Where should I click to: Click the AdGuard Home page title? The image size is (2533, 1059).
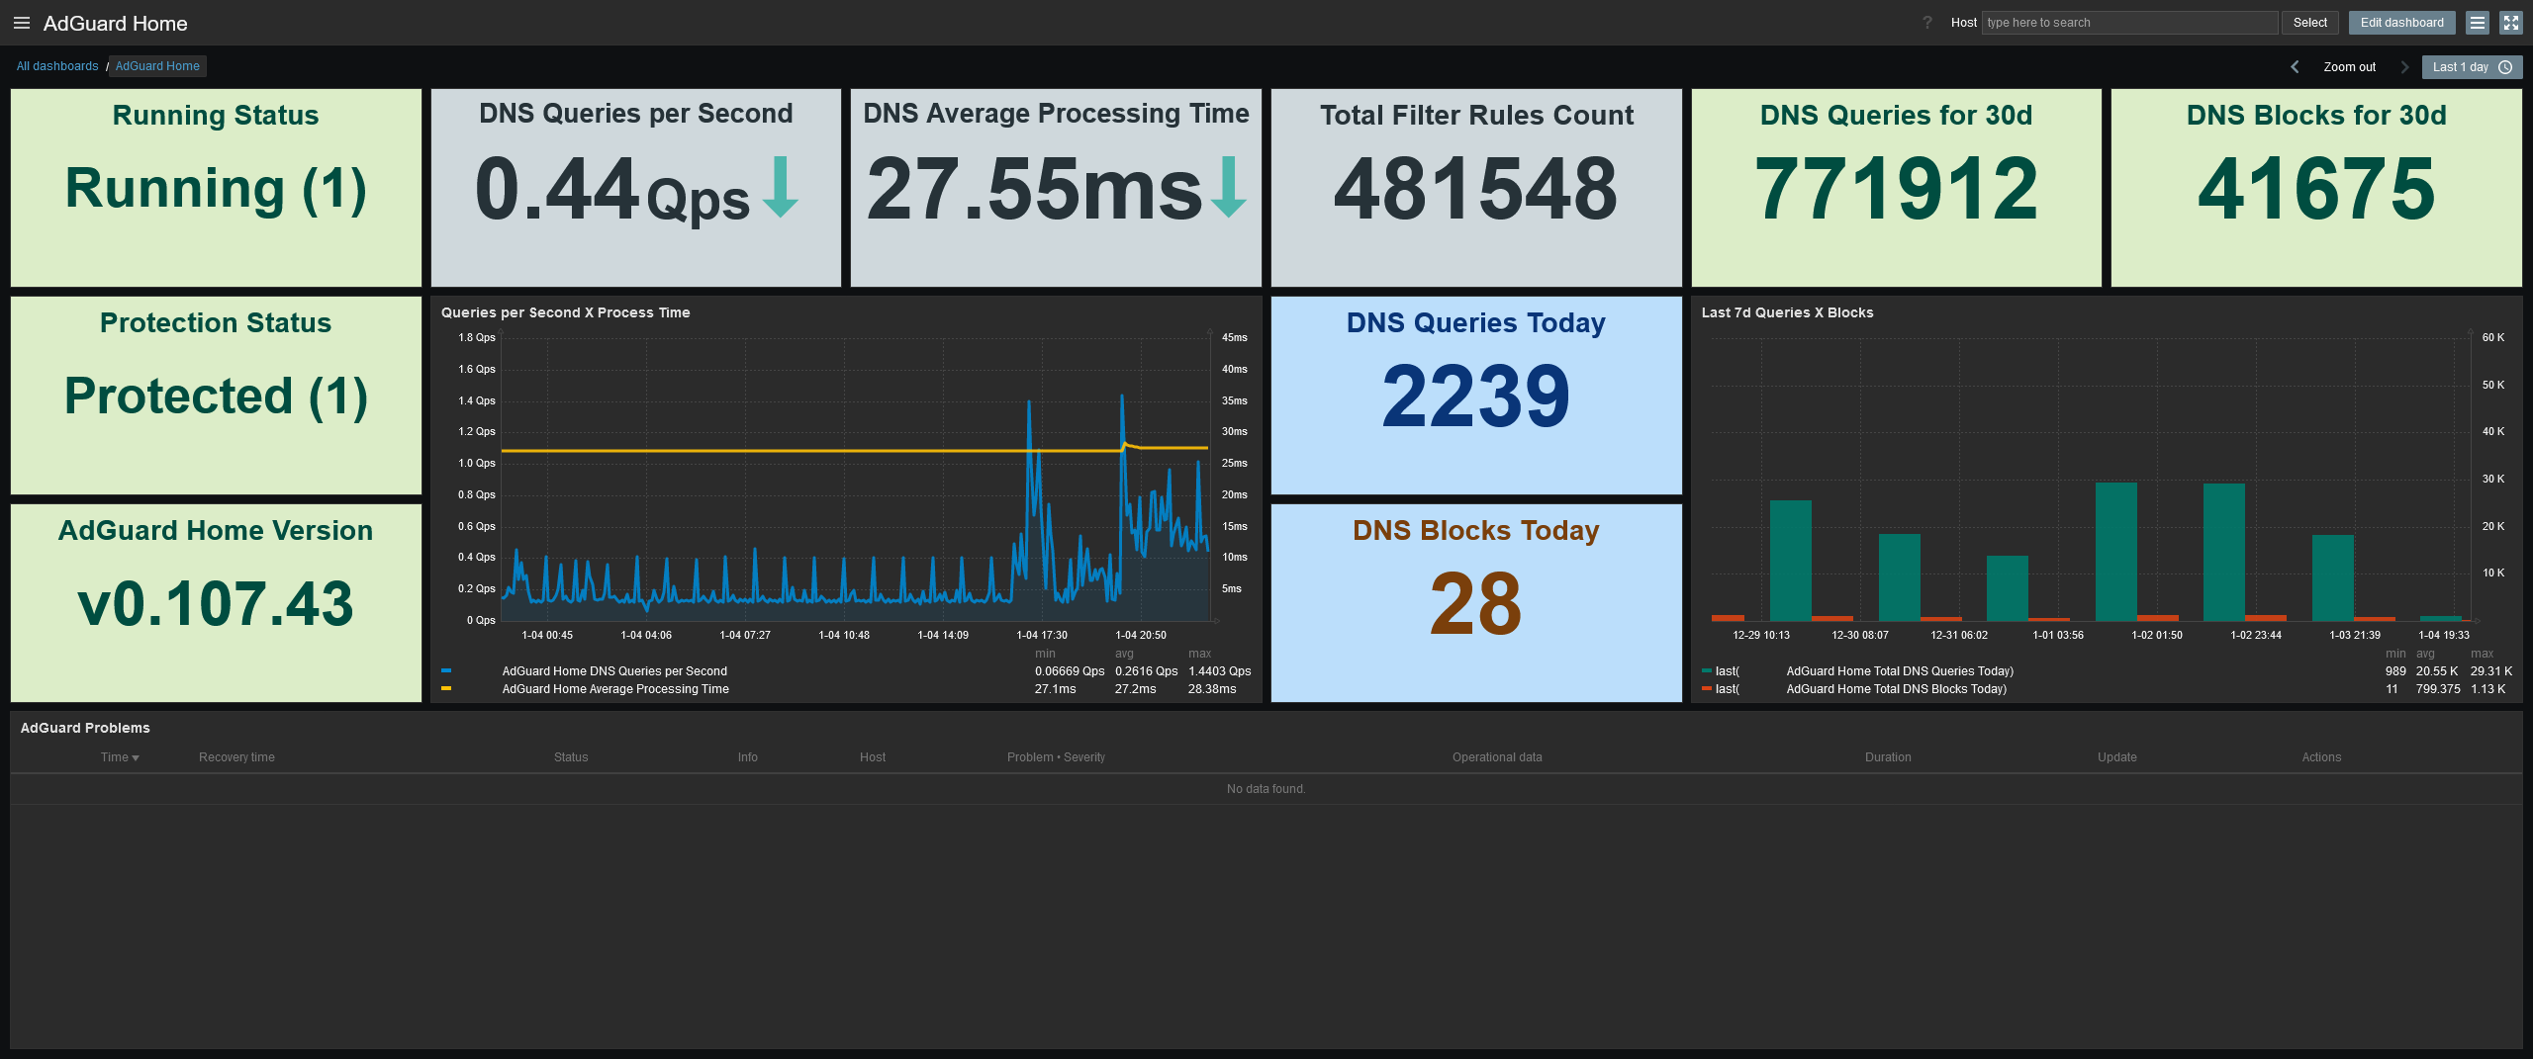115,23
